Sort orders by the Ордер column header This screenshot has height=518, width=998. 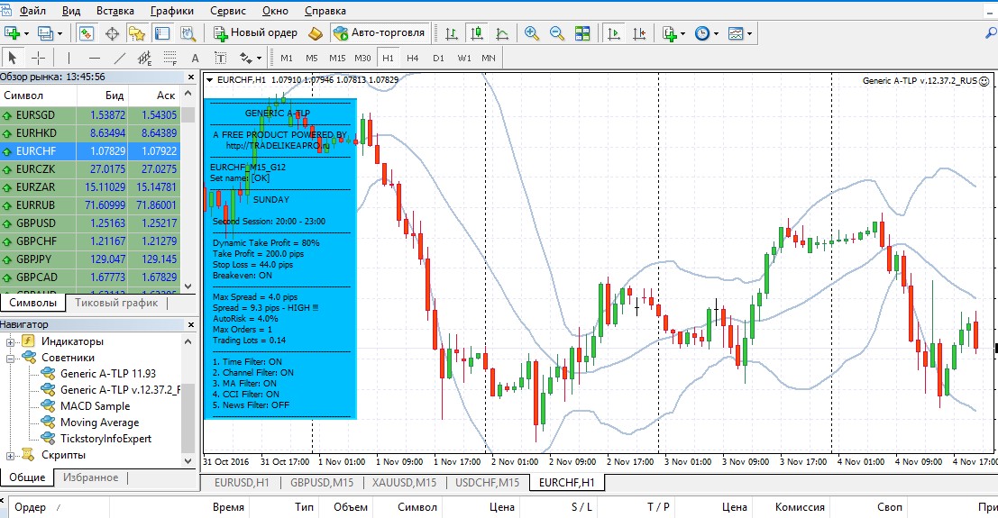point(30,507)
